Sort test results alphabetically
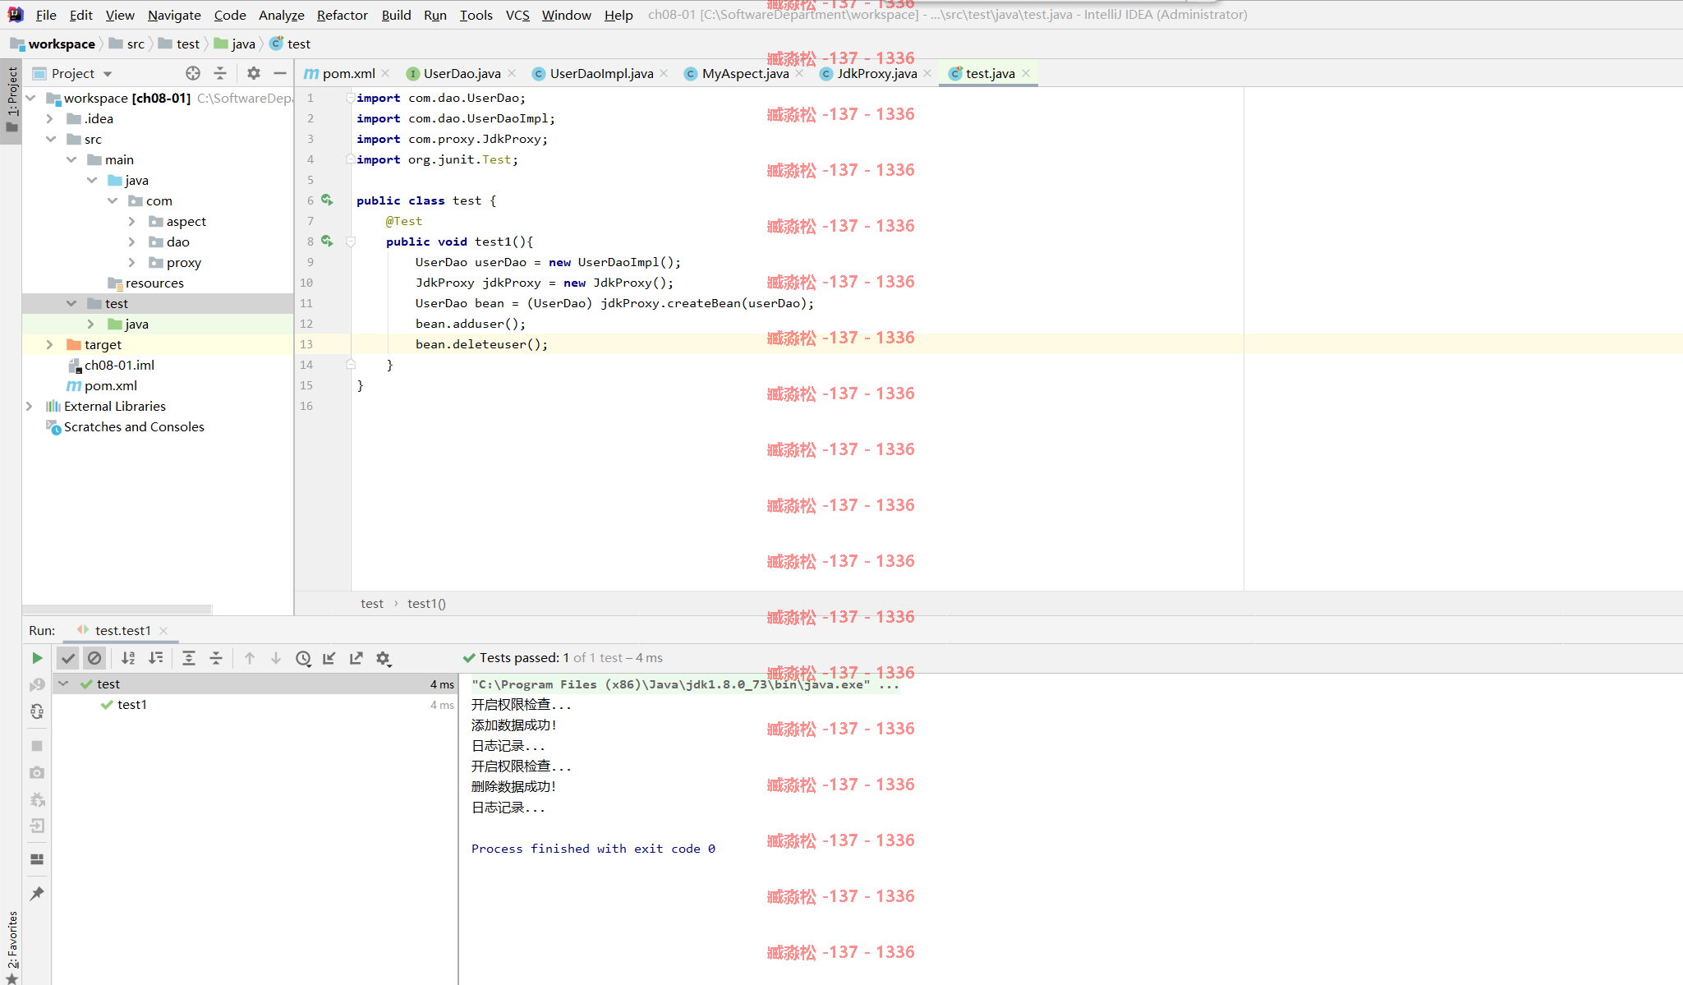Viewport: 1683px width, 985px height. [128, 658]
